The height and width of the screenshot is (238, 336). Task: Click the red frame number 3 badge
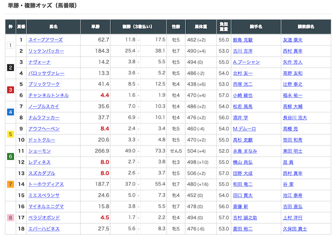click(x=10, y=90)
